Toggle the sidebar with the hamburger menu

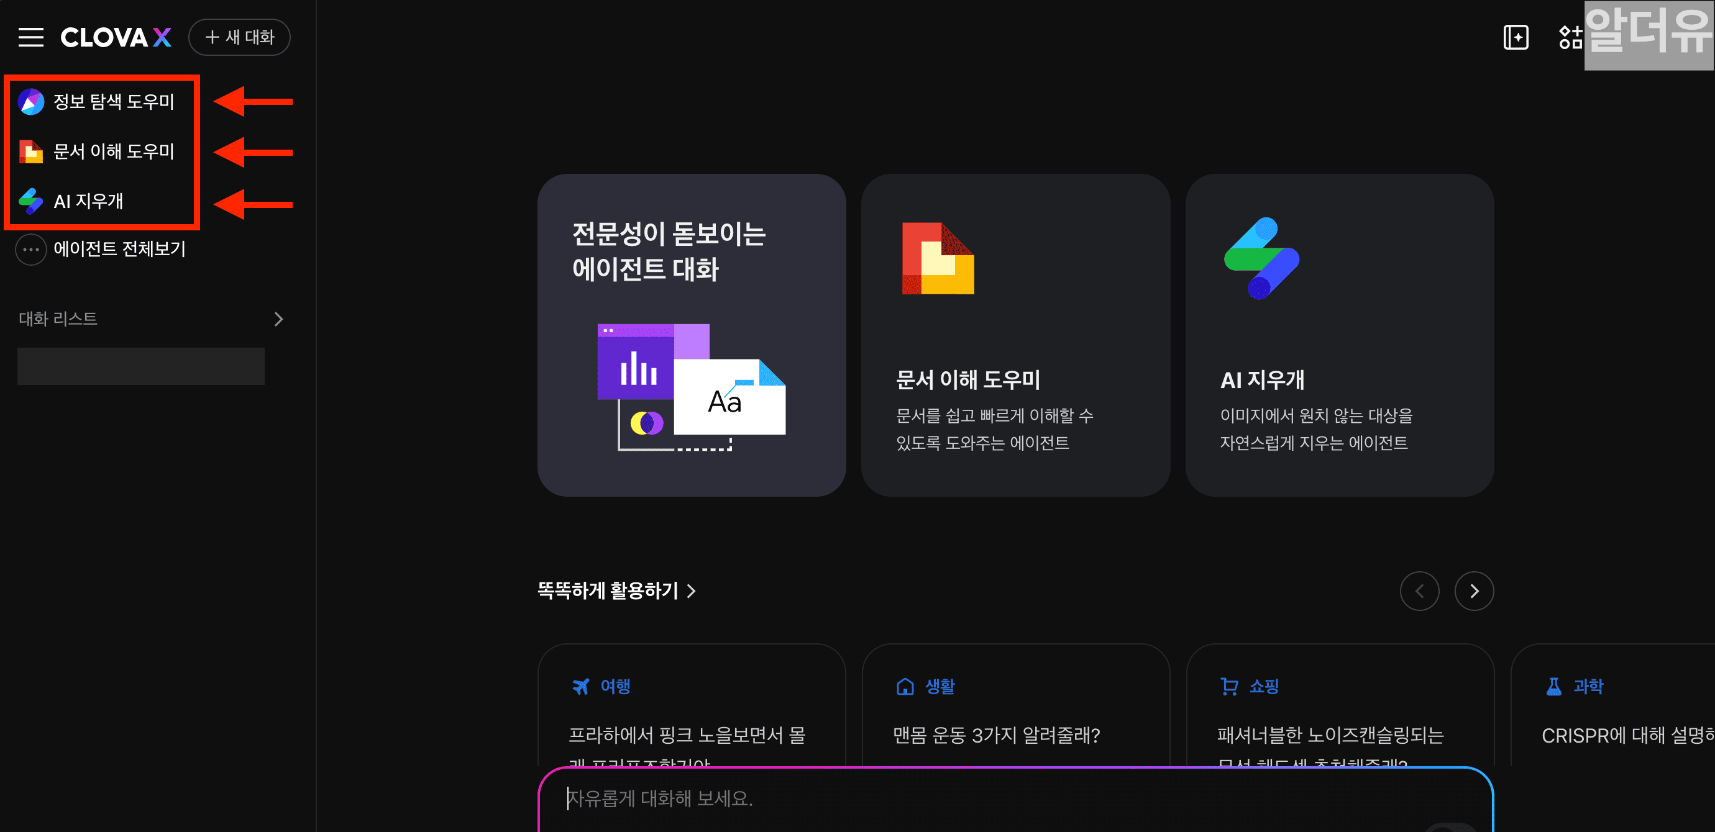pyautogui.click(x=30, y=37)
